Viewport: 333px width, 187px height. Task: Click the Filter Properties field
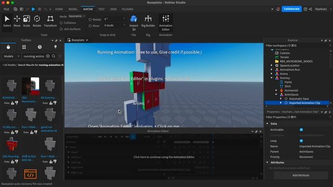(297, 117)
